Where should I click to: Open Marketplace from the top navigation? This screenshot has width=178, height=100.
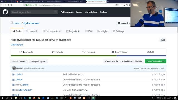click(x=91, y=12)
